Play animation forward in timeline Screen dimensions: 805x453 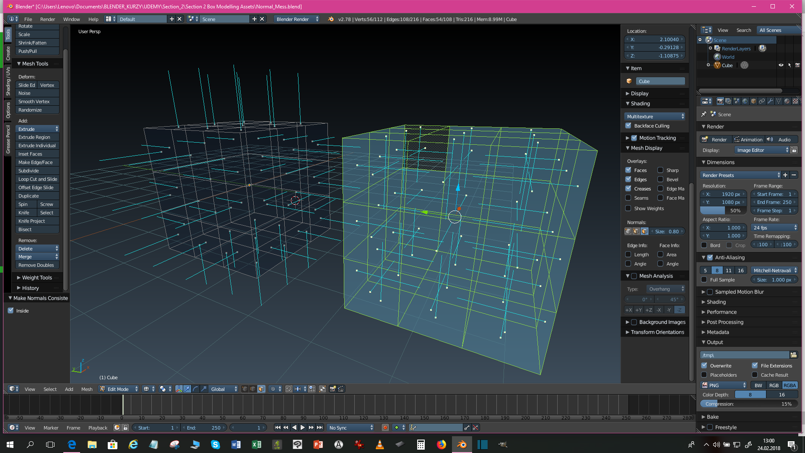coord(302,427)
